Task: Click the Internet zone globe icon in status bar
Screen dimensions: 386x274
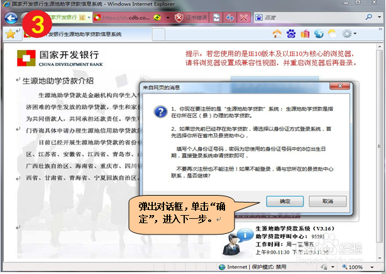Action: [222, 267]
